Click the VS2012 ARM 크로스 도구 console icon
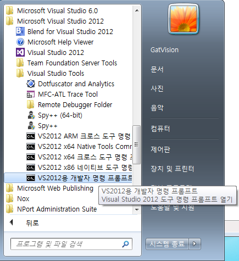The width and height of the screenshot is (239, 261). [x=31, y=136]
